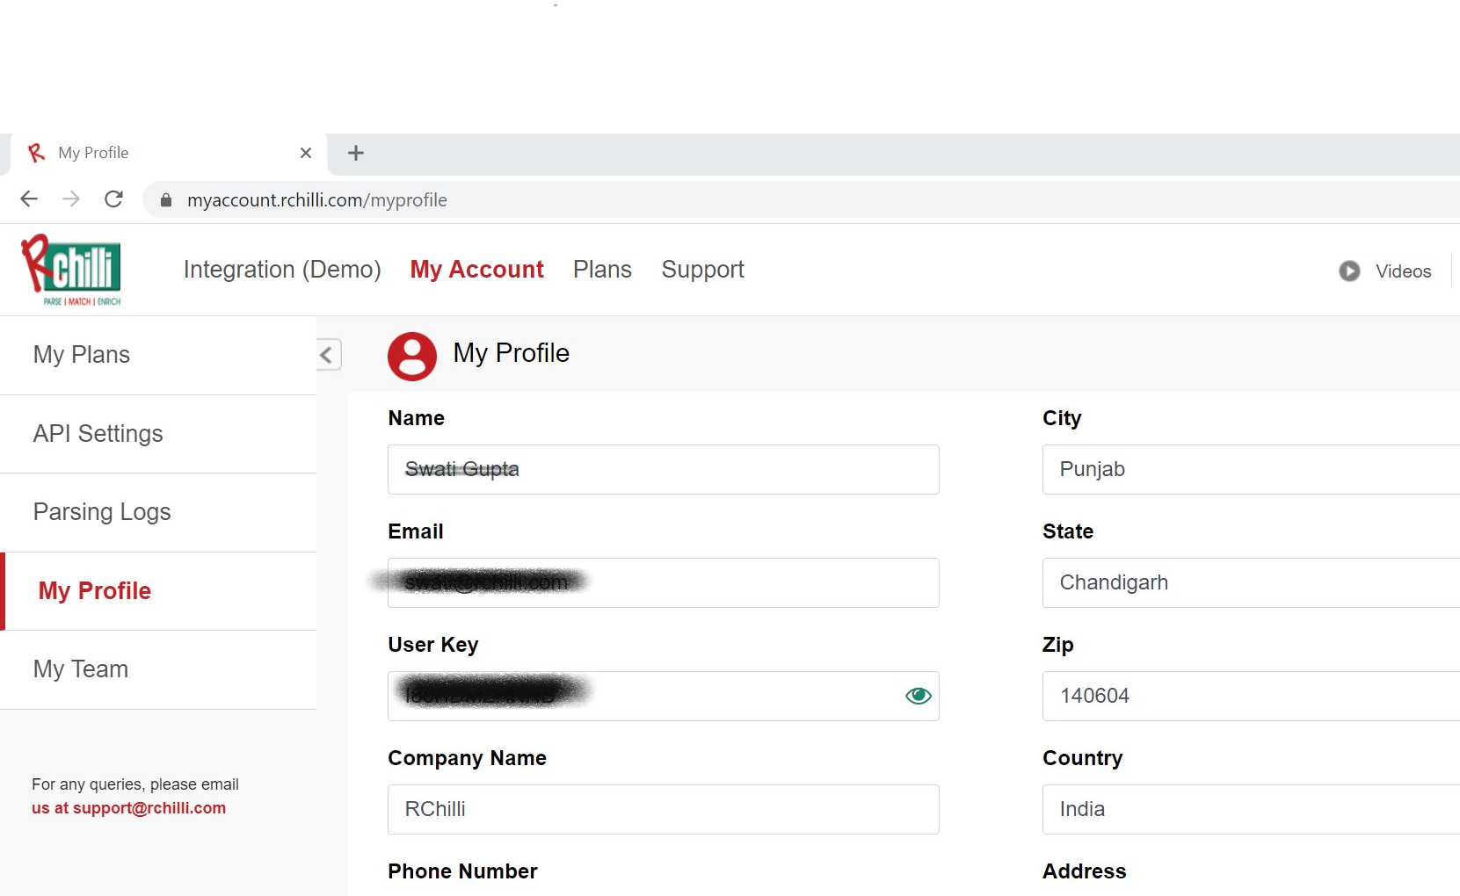Image resolution: width=1460 pixels, height=896 pixels.
Task: Select My Profile in the sidebar
Action: [x=158, y=591]
